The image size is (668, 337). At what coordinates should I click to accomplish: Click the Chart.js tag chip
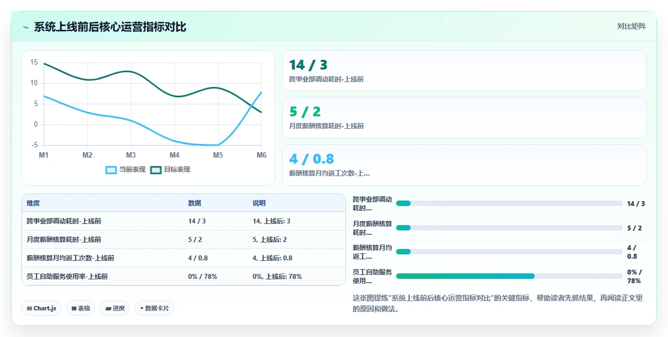click(x=41, y=308)
